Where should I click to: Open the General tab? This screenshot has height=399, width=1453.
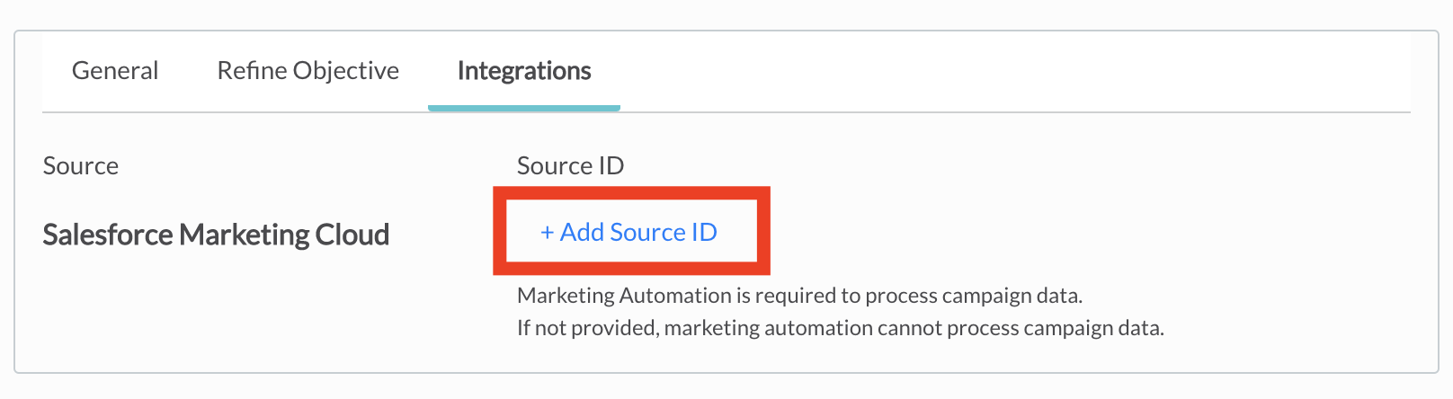(x=115, y=71)
